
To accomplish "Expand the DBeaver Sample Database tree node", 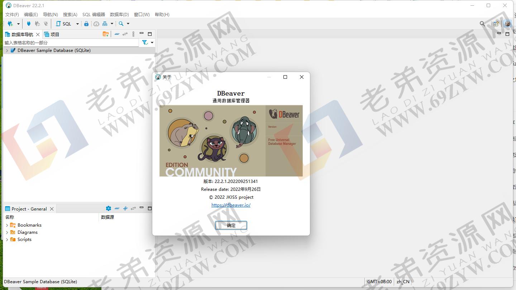I will (x=6, y=50).
